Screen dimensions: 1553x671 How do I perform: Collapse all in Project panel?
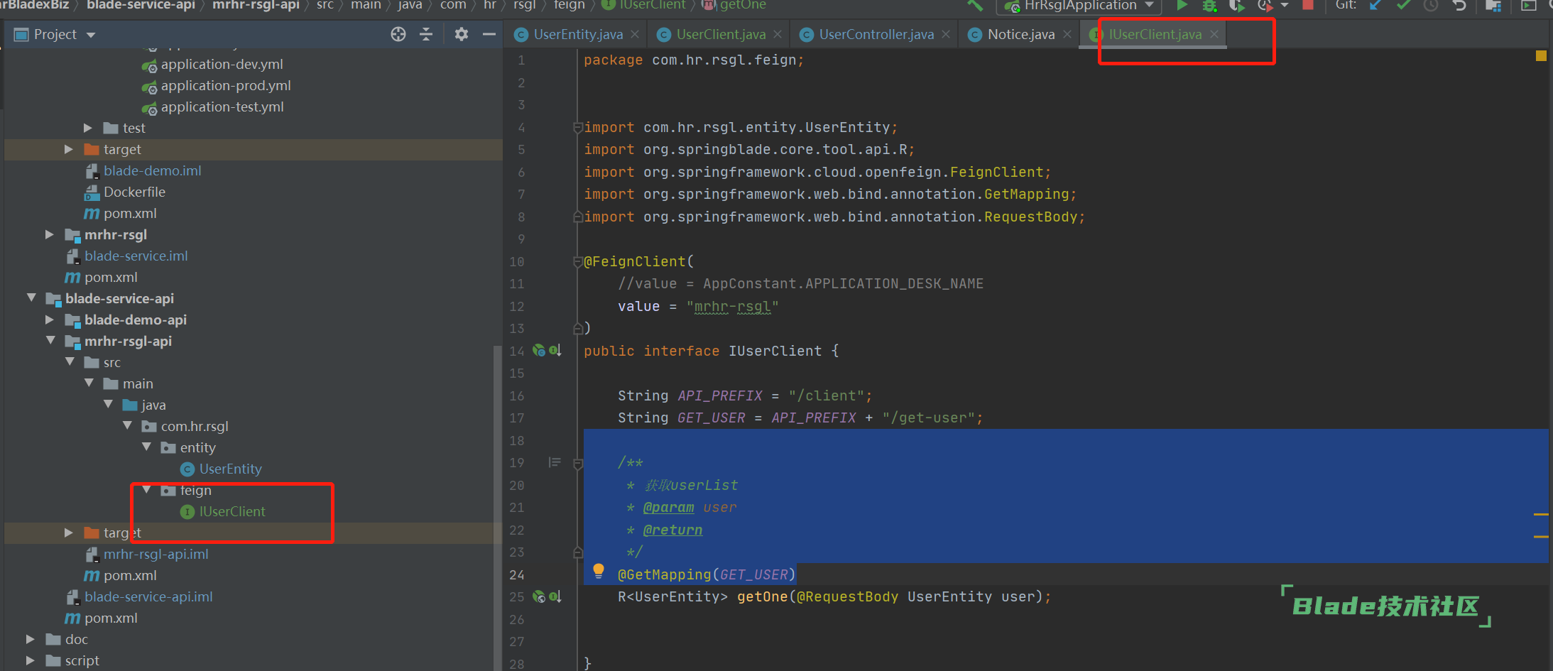[x=426, y=34]
